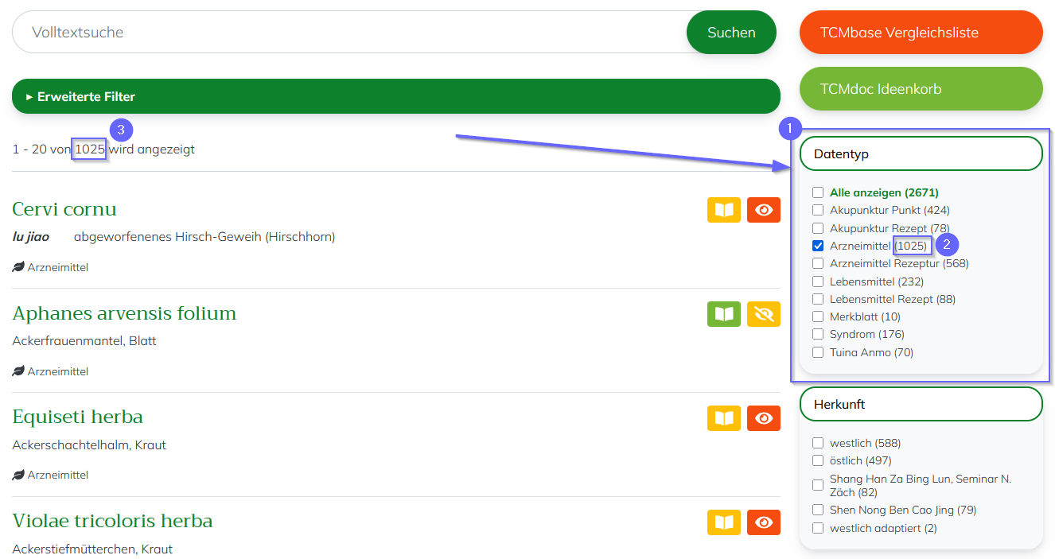The width and height of the screenshot is (1055, 559).
Task: Expand the Erweiterte Filter section
Action: click(395, 96)
